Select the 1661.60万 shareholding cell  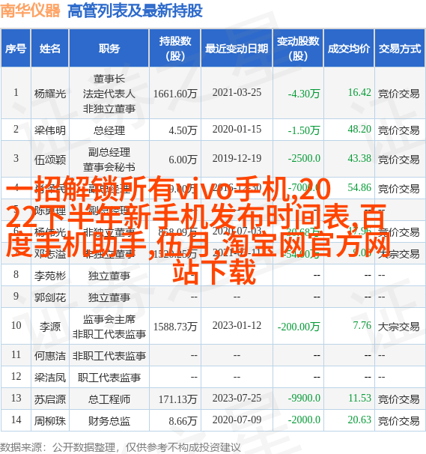(175, 94)
